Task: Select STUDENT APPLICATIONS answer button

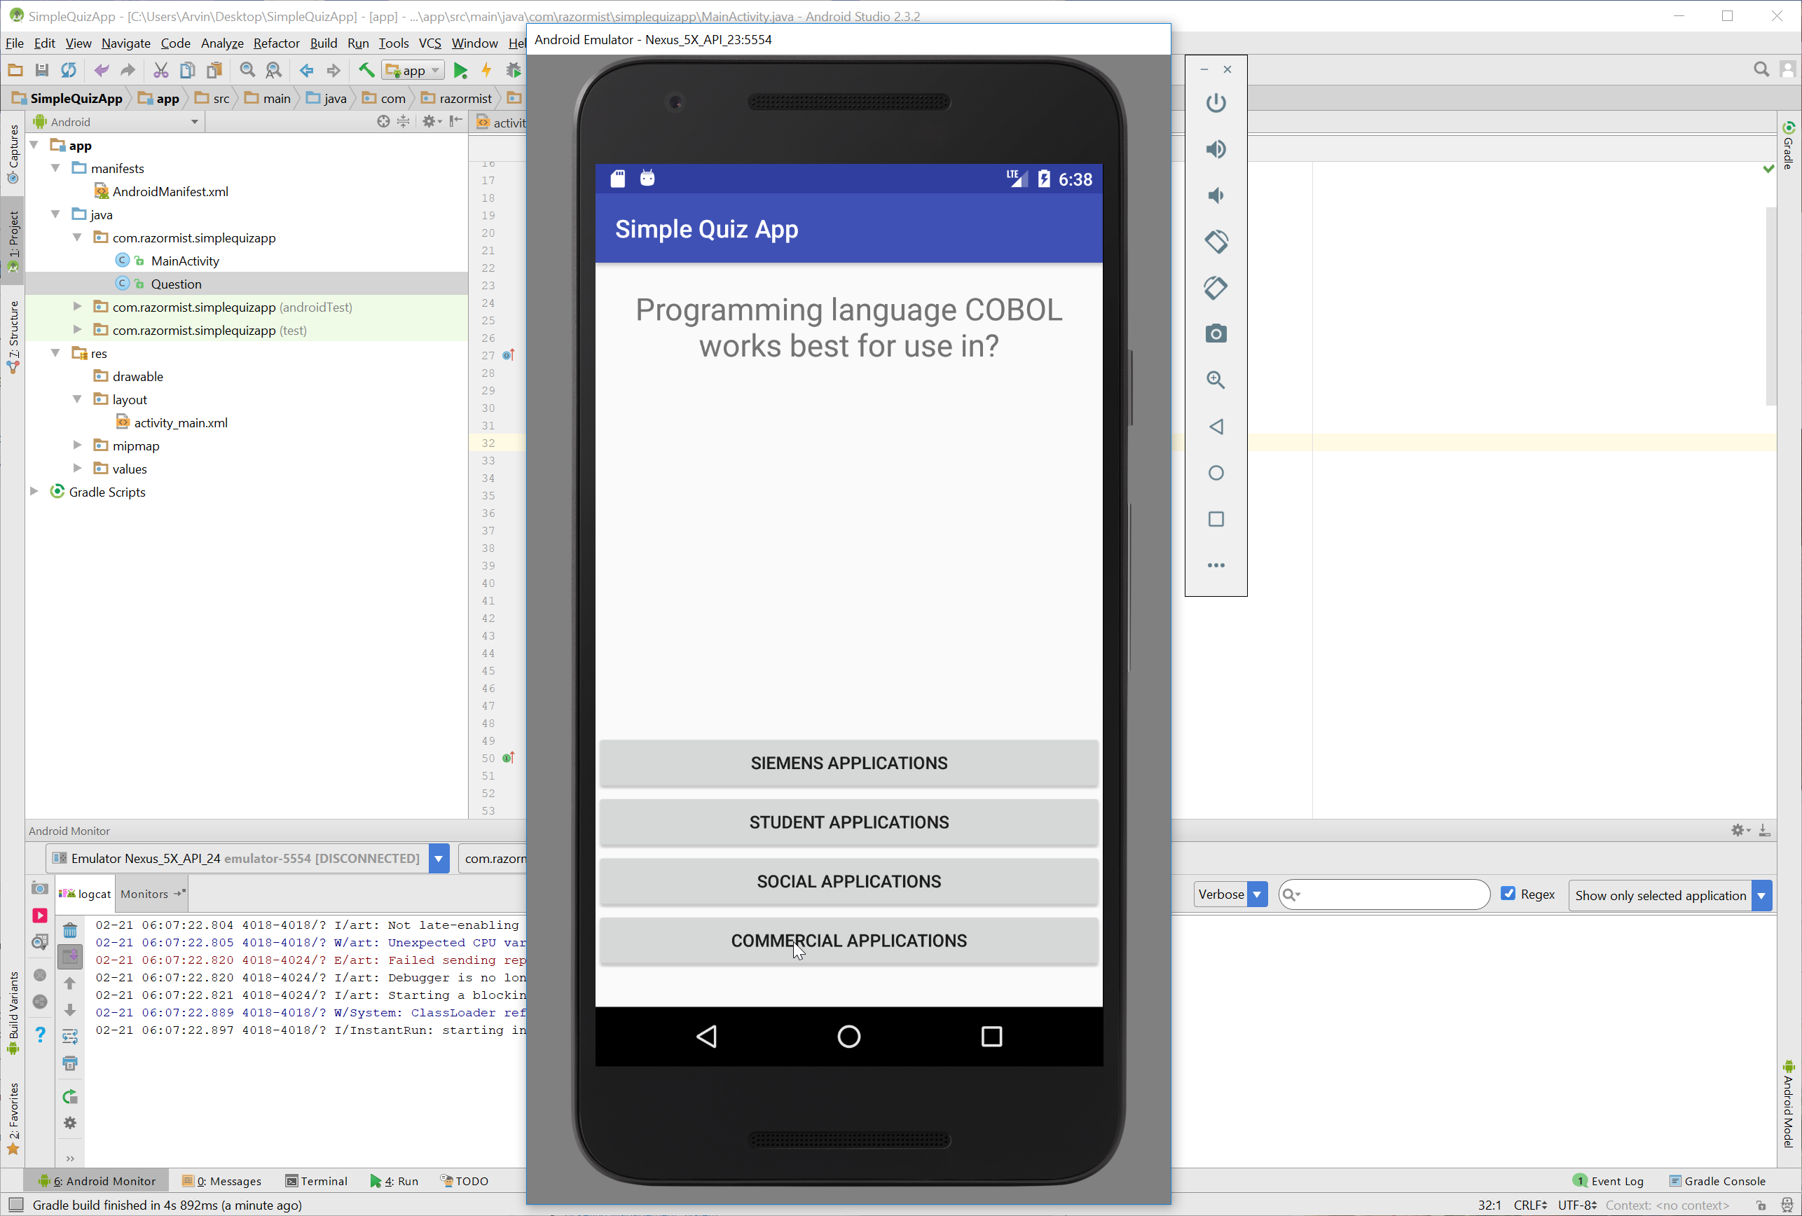Action: click(848, 821)
